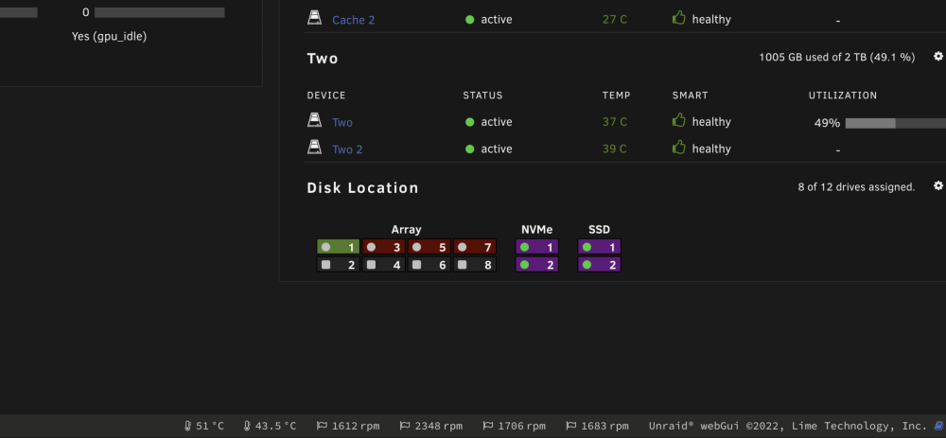Click the bar next to the 0 value
The image size is (946, 438).
(160, 12)
